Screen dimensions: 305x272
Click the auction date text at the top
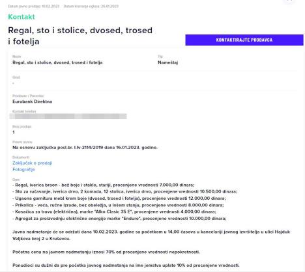point(34,7)
